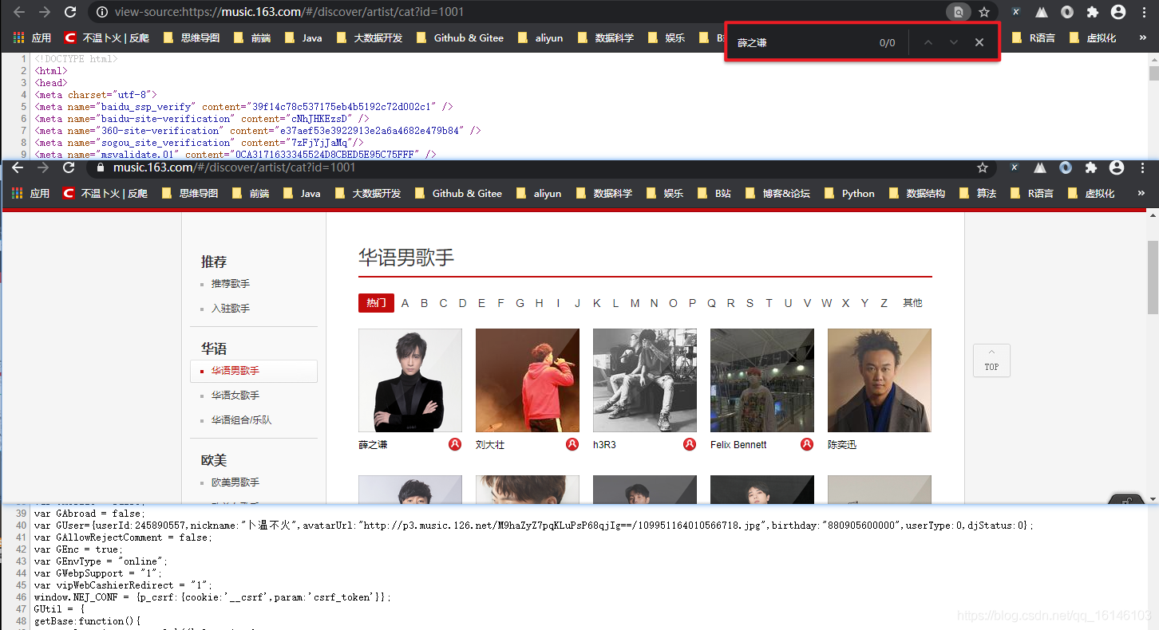Open 推荐歌手 in the sidebar
1159x630 pixels.
(x=231, y=284)
